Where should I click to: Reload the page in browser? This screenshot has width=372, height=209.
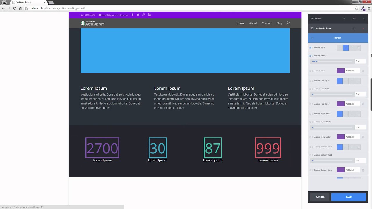tap(15, 8)
